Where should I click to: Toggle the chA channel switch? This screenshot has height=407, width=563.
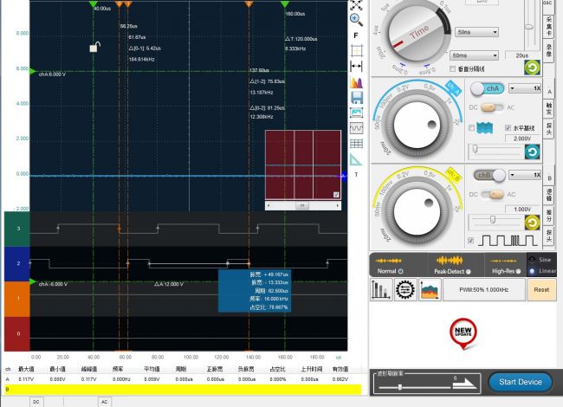(x=488, y=88)
